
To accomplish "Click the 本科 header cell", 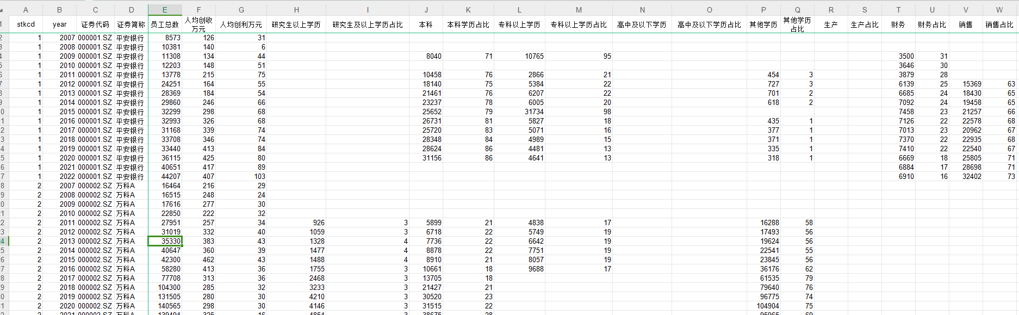I will [x=426, y=24].
